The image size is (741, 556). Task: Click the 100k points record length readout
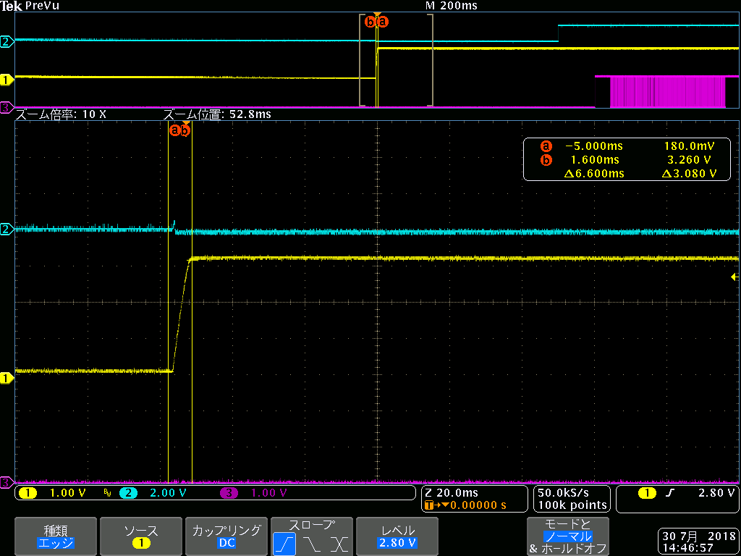pyautogui.click(x=572, y=505)
